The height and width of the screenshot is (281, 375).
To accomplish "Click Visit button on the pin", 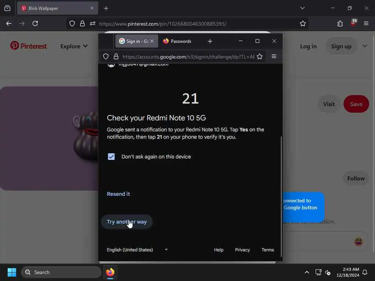I will click(329, 104).
